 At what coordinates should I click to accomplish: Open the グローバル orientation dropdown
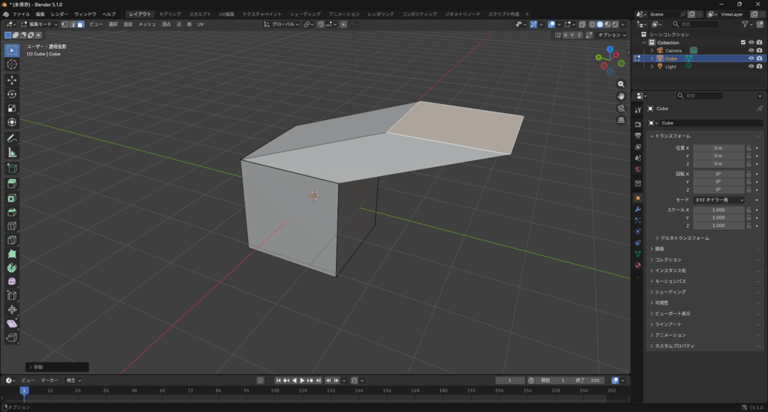pyautogui.click(x=283, y=24)
